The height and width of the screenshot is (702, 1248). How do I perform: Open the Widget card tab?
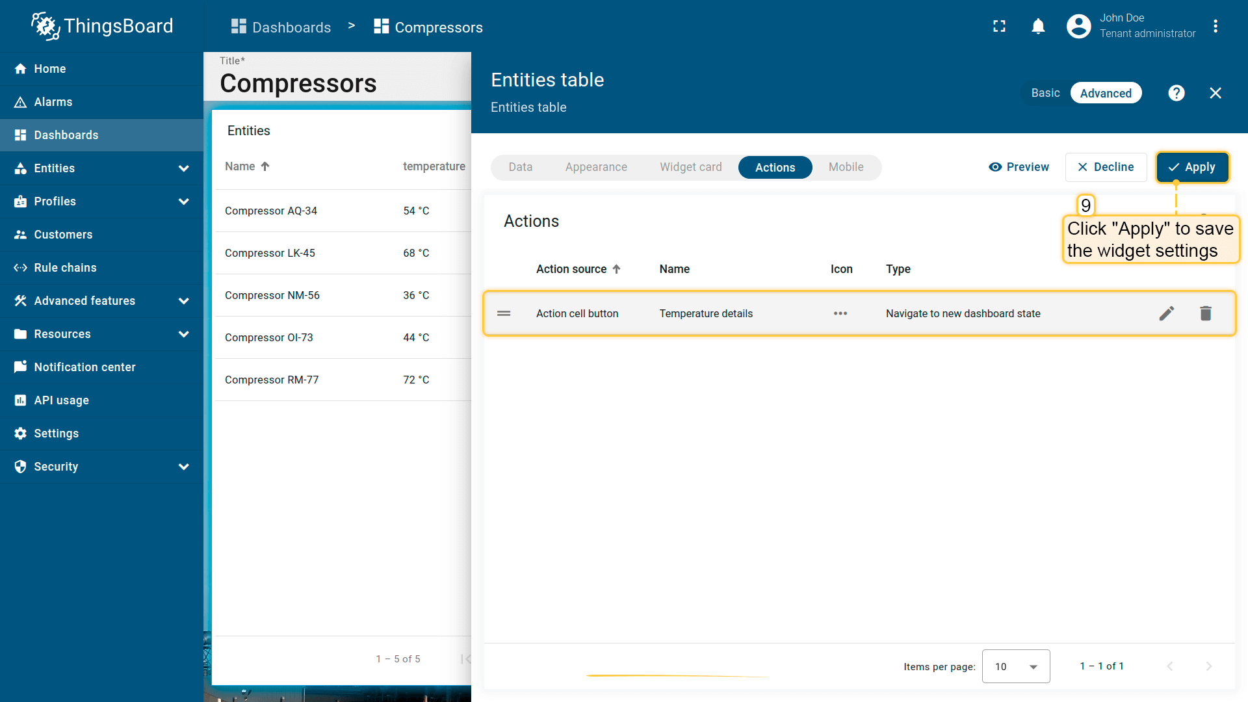click(x=690, y=167)
